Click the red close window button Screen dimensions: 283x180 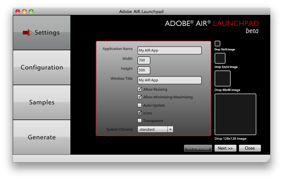tap(18, 12)
